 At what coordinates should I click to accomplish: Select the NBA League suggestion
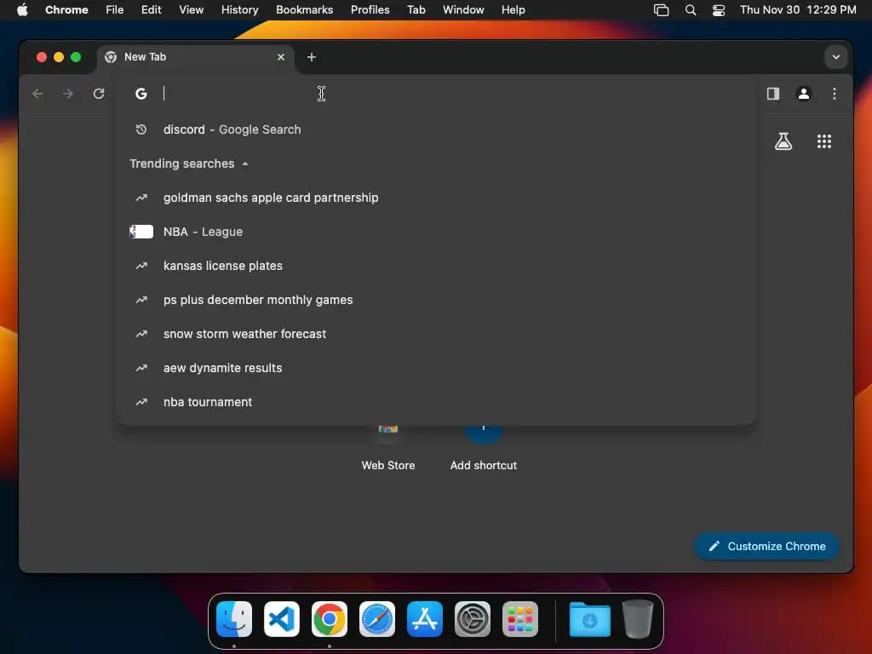436,232
